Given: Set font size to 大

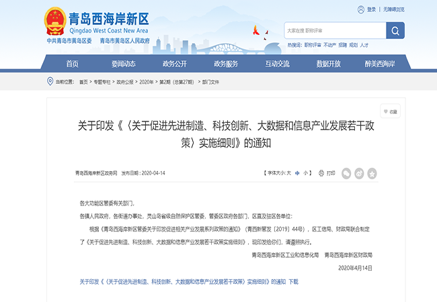Looking at the screenshot, I should click(x=288, y=173).
